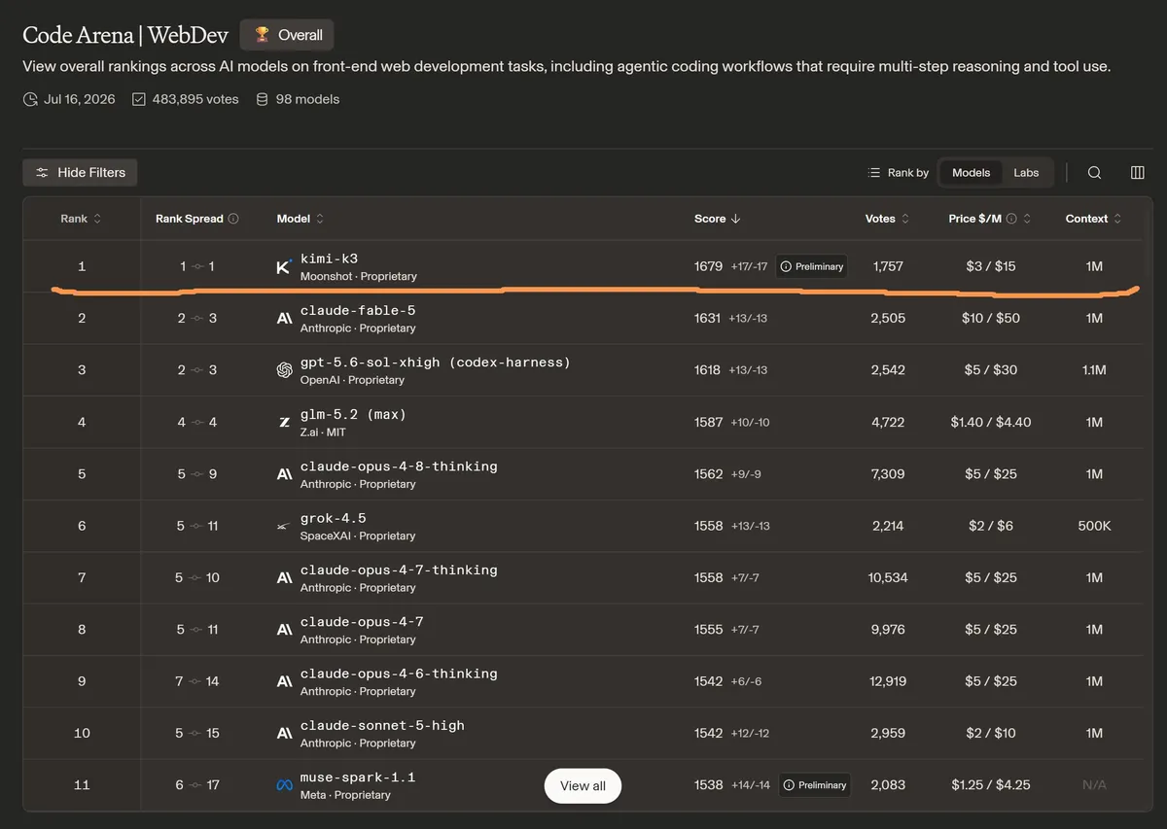Click the Hide Filters button
This screenshot has width=1167, height=829.
pyautogui.click(x=81, y=172)
